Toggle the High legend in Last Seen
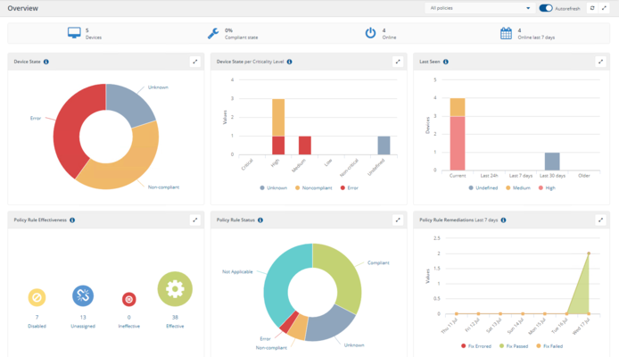 [545, 187]
